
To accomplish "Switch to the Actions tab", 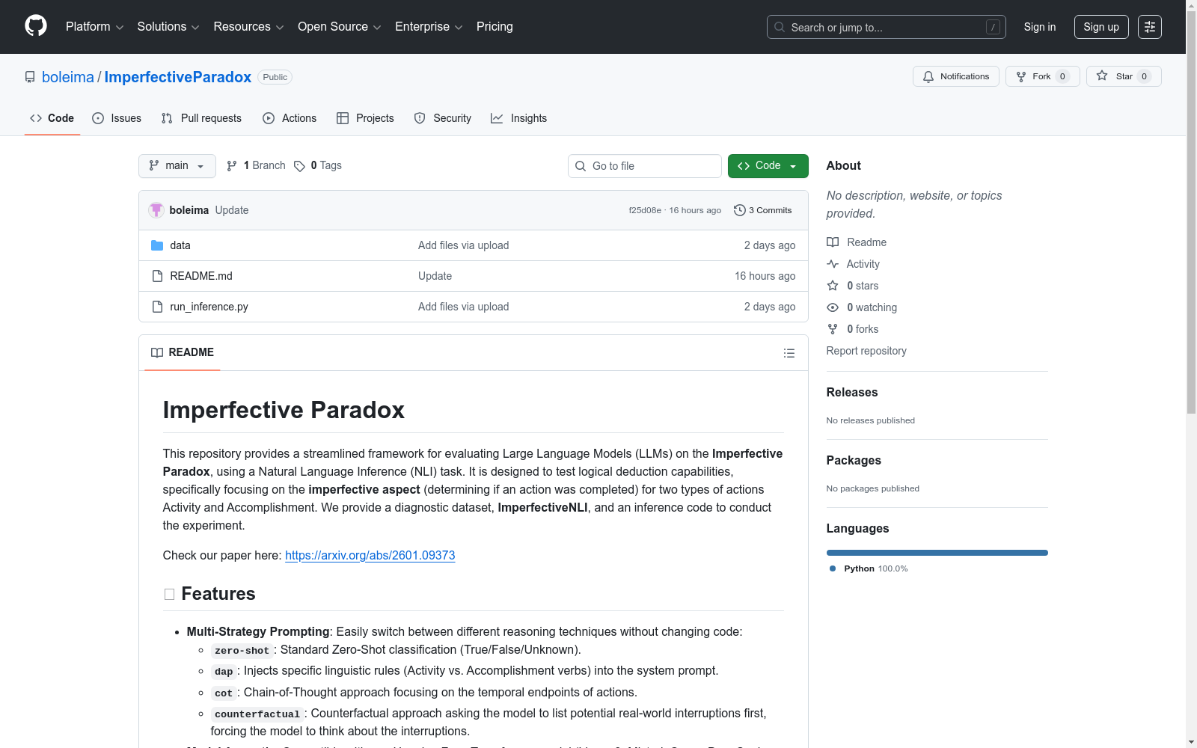I will 290,118.
